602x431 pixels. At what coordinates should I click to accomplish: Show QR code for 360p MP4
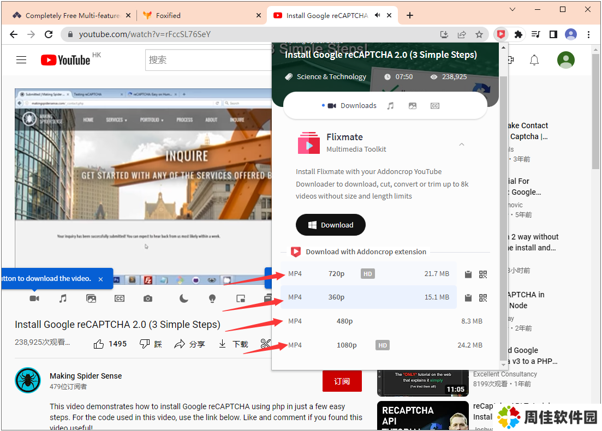[483, 298]
